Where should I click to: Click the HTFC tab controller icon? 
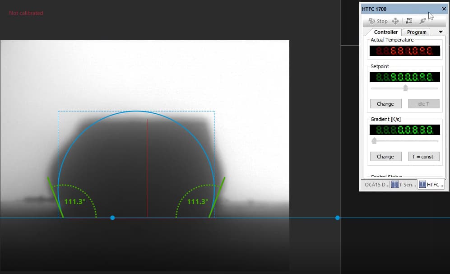(x=422, y=184)
